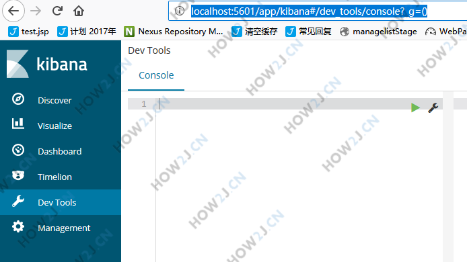Switch to the Console tab
The height and width of the screenshot is (262, 467).
(x=156, y=75)
